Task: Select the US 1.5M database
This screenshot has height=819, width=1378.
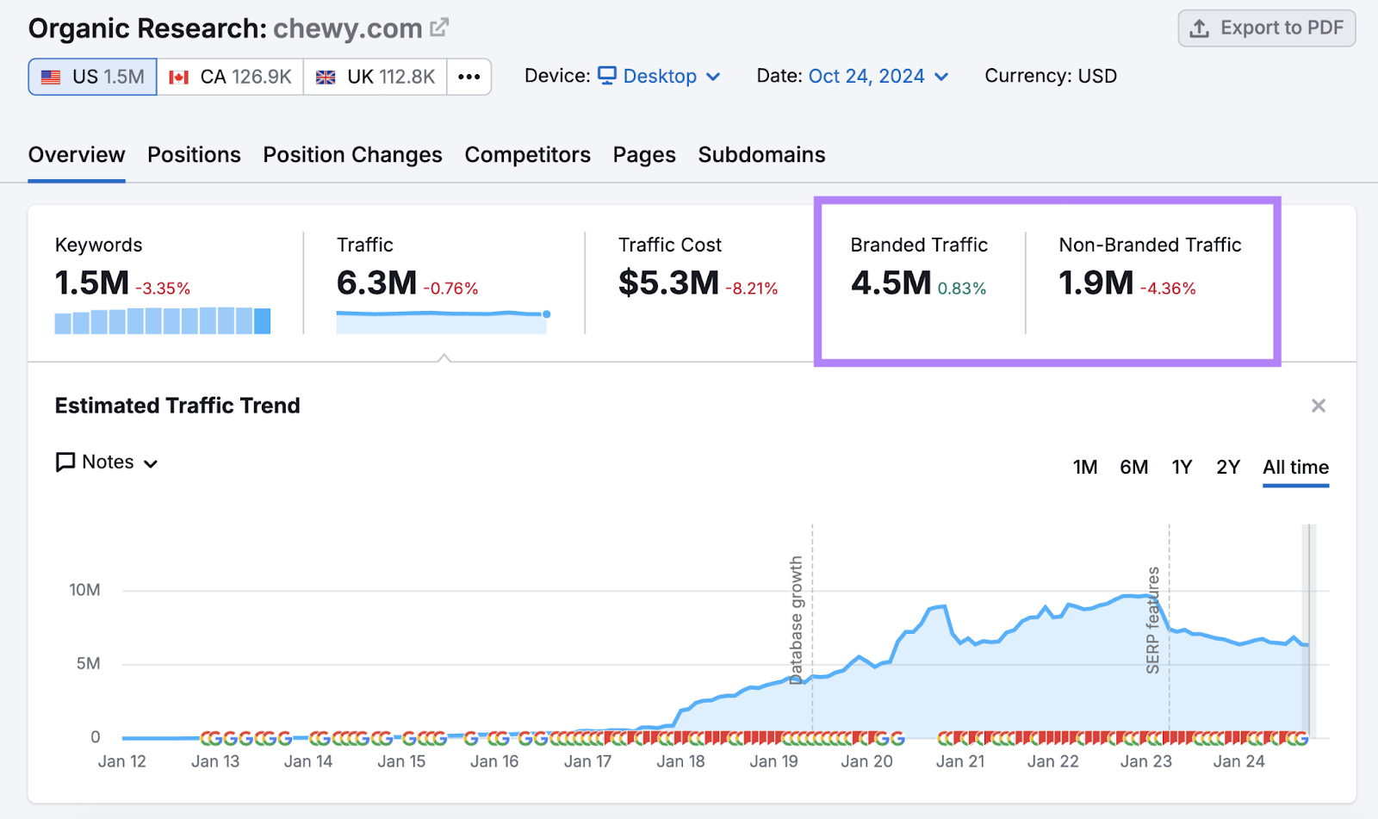Action: (93, 77)
